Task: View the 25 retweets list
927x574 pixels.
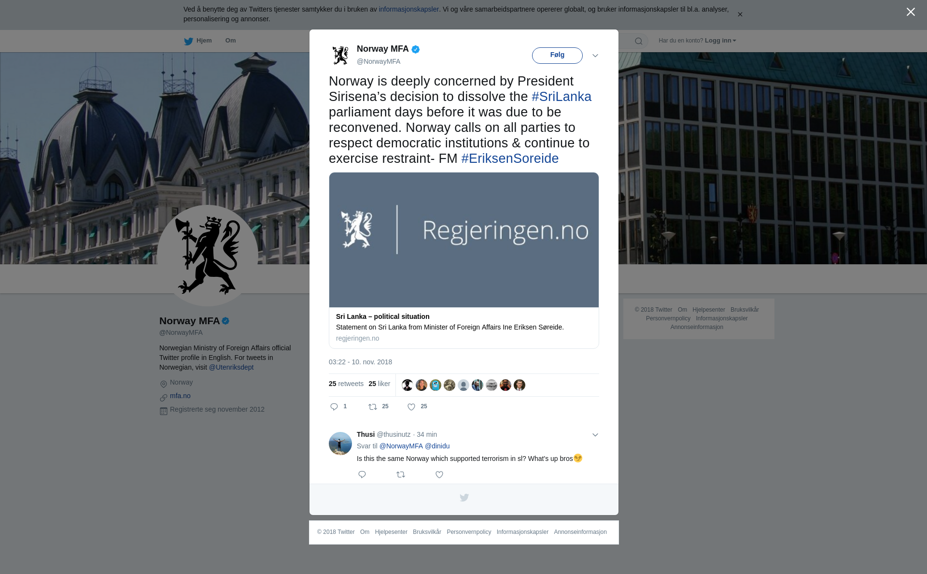Action: tap(346, 384)
